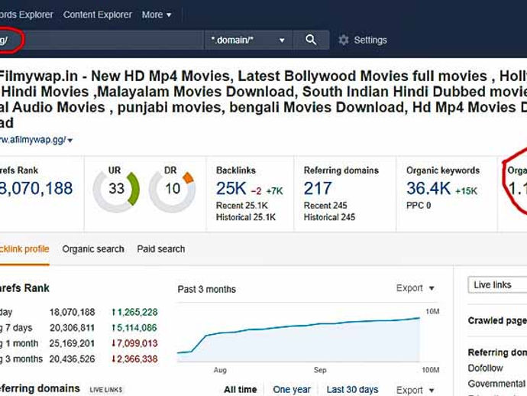This screenshot has height=396, width=527.
Task: Click the red 7,099,013 change value
Action: 134,343
